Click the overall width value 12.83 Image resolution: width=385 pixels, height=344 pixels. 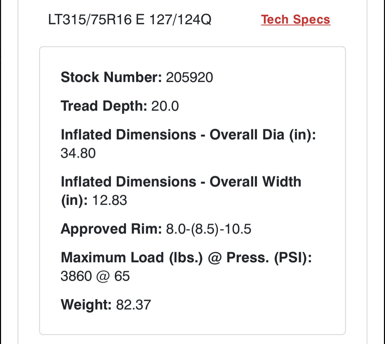tap(110, 200)
